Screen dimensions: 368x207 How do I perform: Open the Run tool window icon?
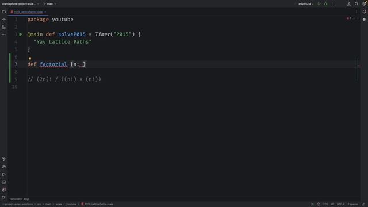(4, 174)
